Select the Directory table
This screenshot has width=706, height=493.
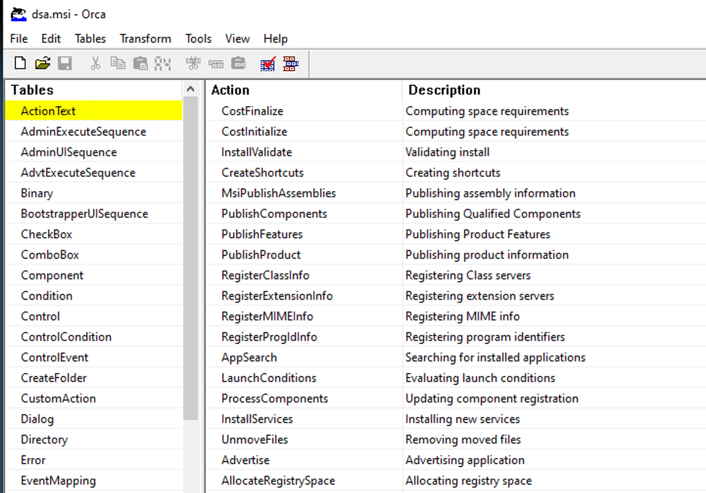tap(94, 440)
